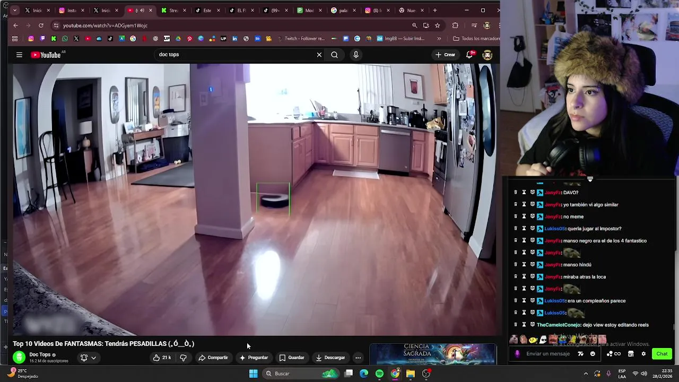Bookmark this page with the star
The image size is (679, 382).
437,25
